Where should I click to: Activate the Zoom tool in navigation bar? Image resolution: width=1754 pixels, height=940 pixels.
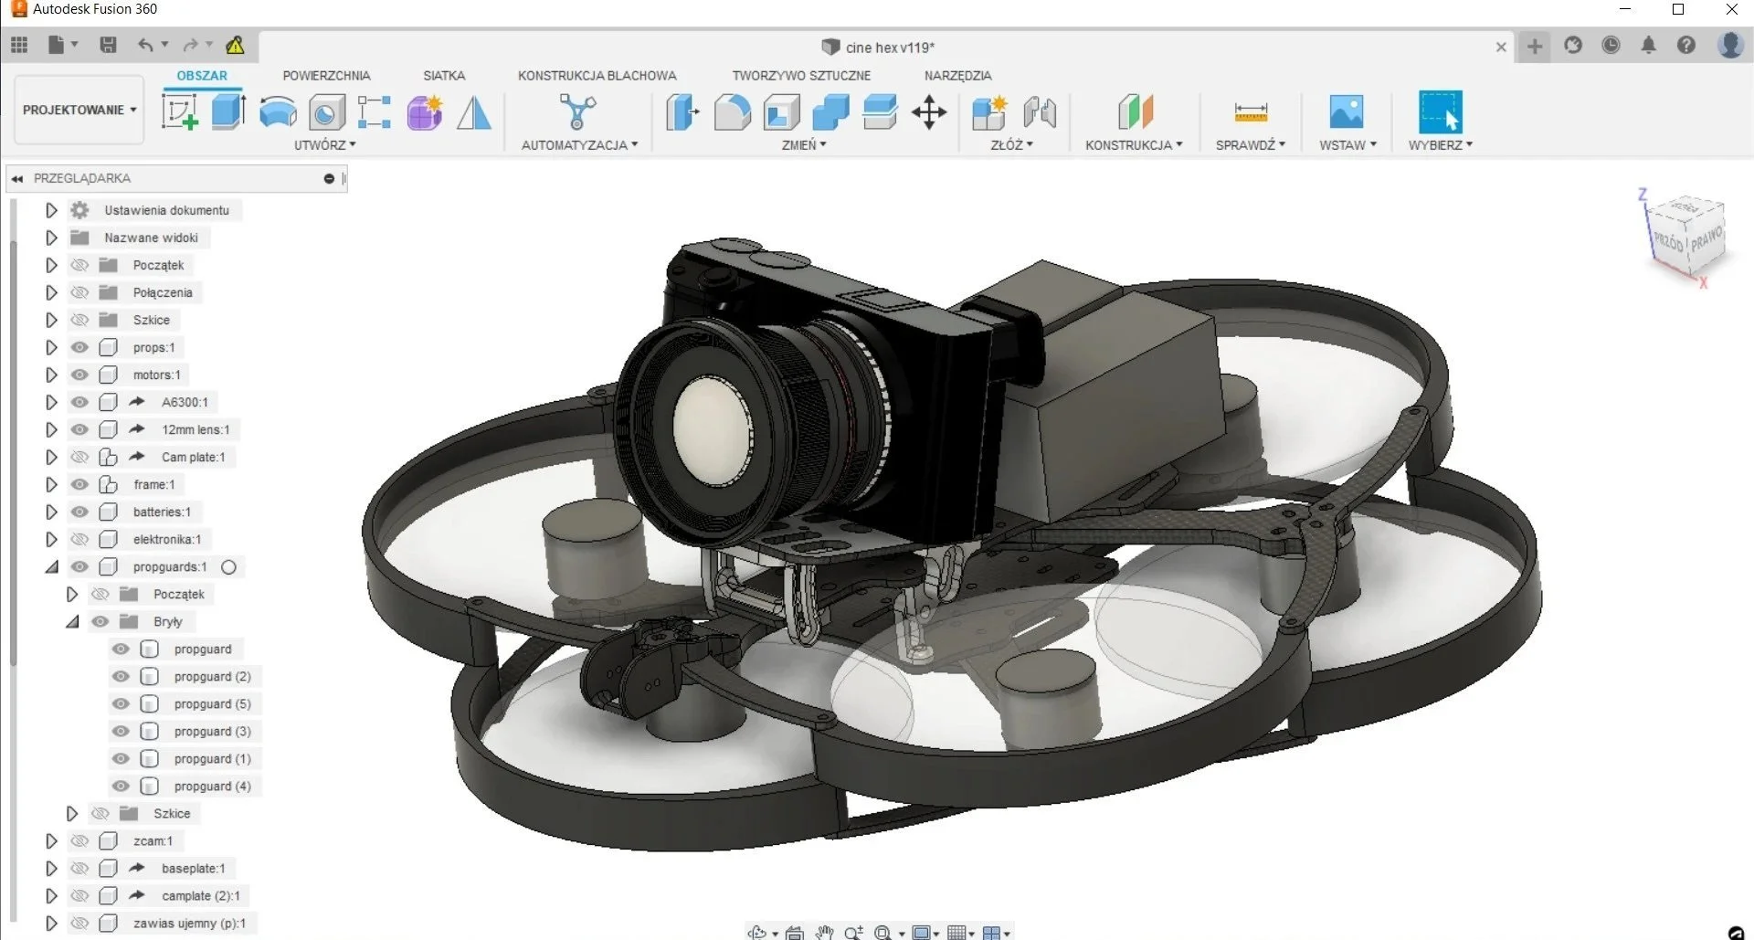coord(854,933)
